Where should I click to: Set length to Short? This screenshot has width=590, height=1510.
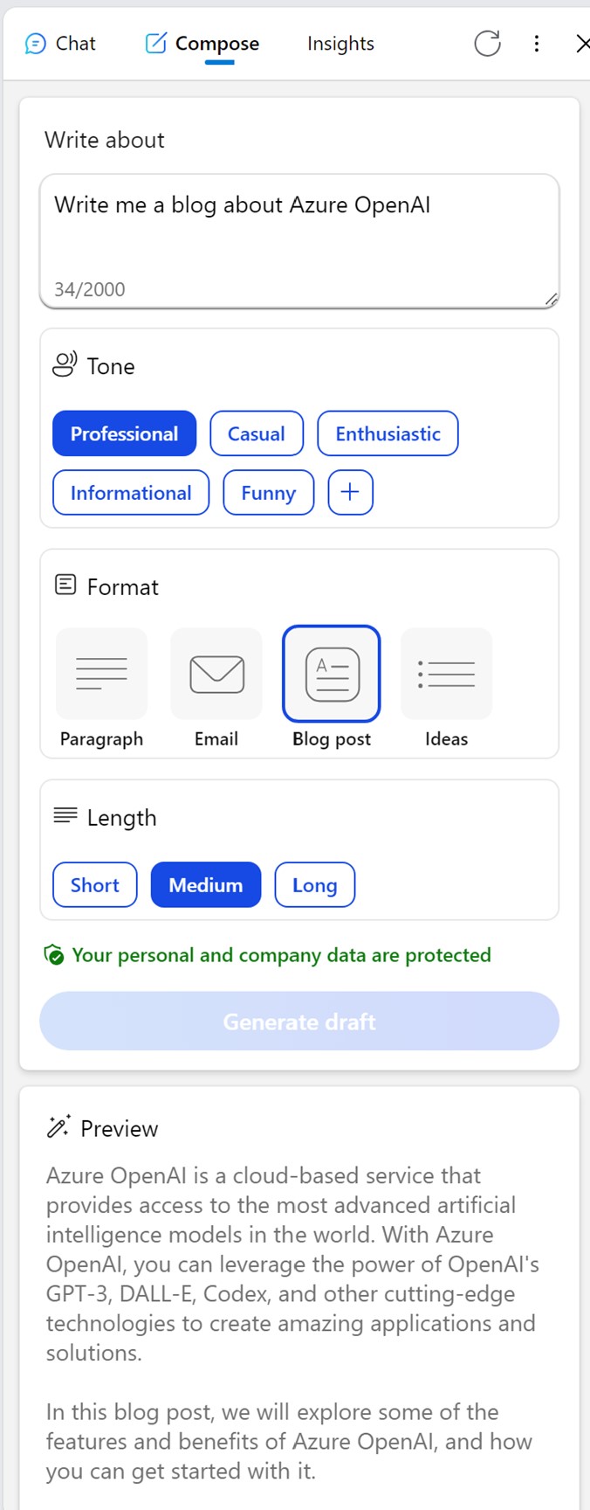pos(94,884)
